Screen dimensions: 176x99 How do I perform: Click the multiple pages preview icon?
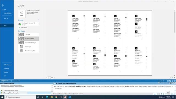click(174, 78)
